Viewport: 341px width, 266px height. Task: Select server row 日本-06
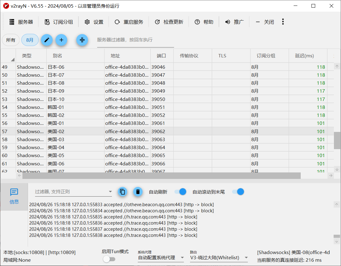(167, 67)
